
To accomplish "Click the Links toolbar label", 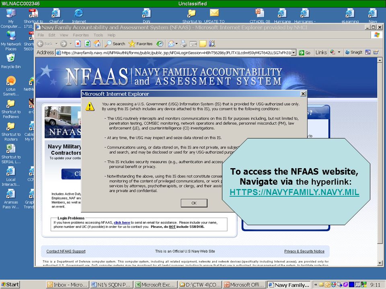I will [x=321, y=52].
